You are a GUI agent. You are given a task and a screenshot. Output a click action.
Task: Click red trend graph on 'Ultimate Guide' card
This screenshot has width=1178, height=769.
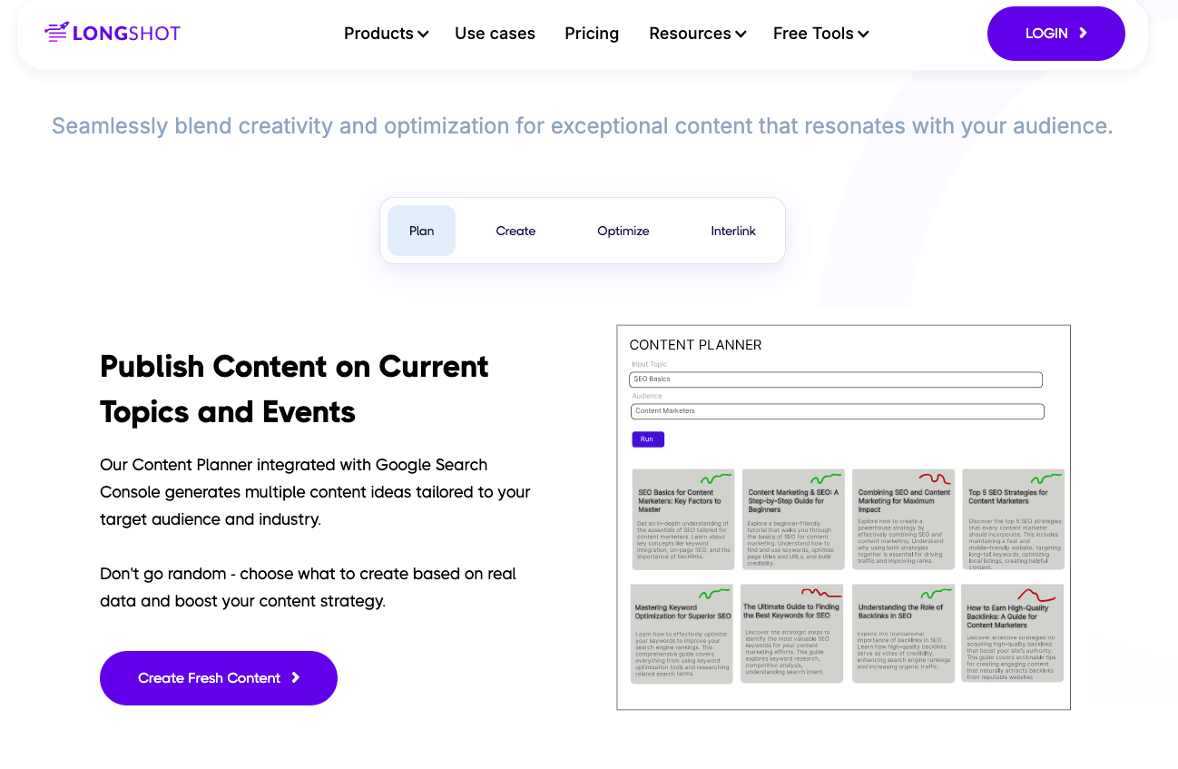pos(822,594)
